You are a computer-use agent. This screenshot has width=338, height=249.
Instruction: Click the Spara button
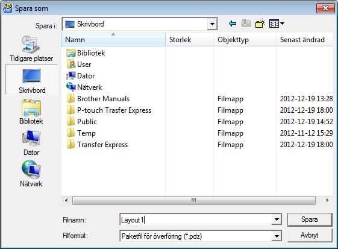pyautogui.click(x=310, y=219)
